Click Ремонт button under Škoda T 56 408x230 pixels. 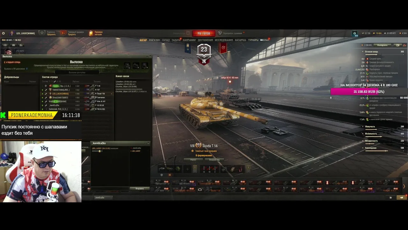(x=193, y=160)
